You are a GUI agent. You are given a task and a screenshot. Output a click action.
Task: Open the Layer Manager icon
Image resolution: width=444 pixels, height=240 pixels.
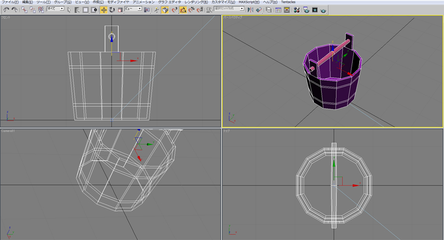pos(268,9)
